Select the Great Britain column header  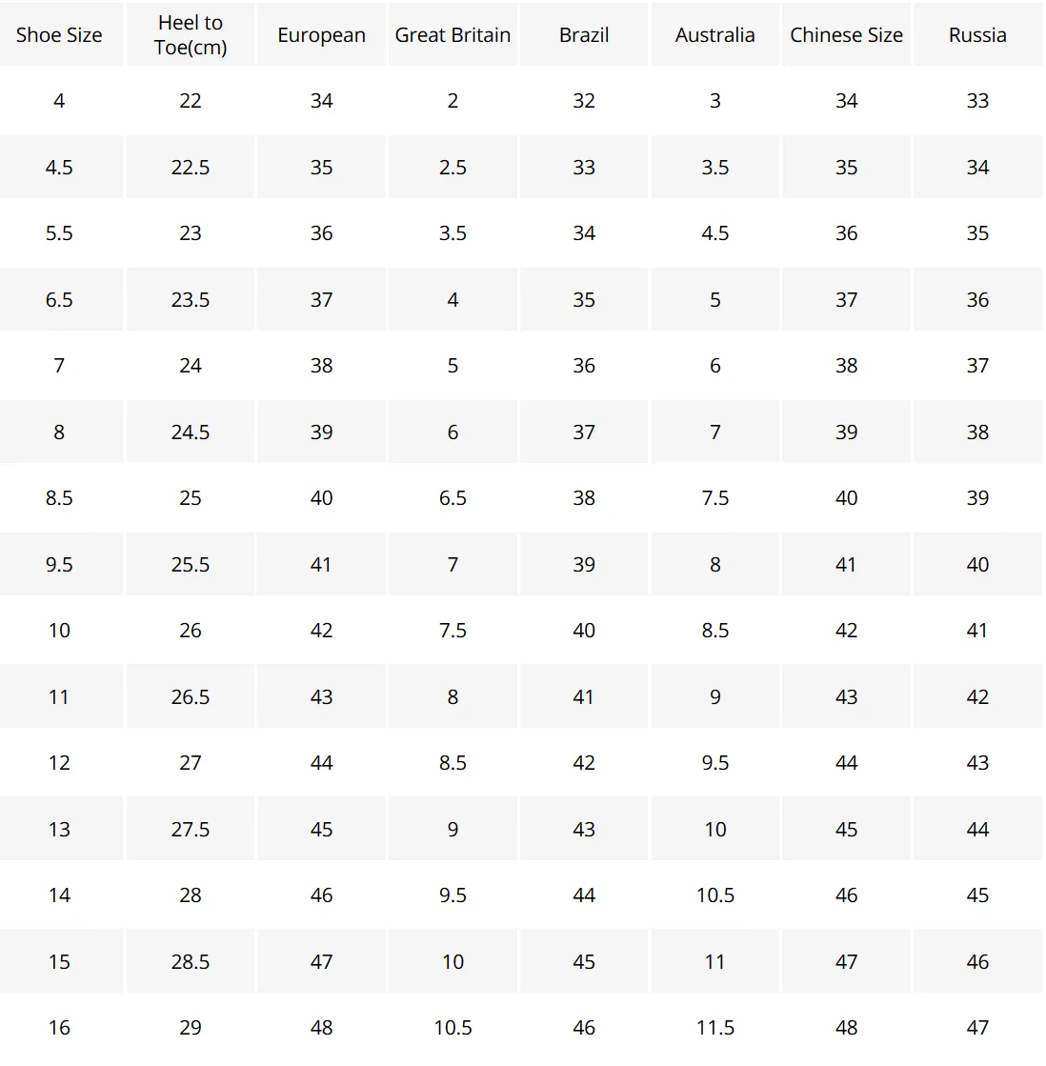click(453, 34)
